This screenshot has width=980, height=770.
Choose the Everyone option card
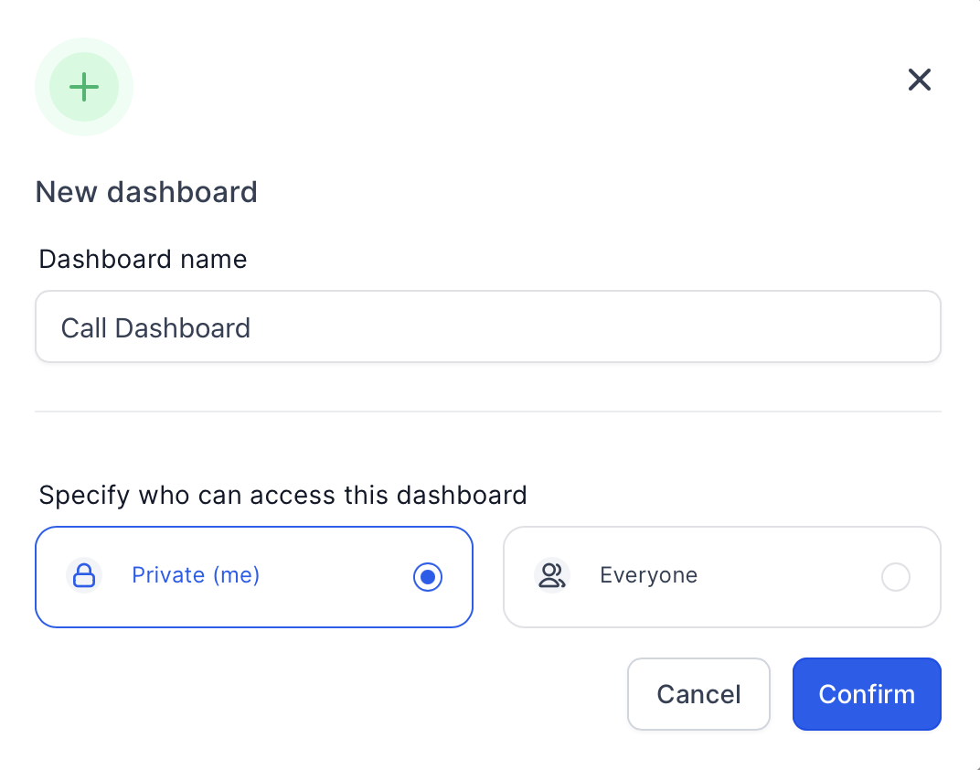[722, 577]
